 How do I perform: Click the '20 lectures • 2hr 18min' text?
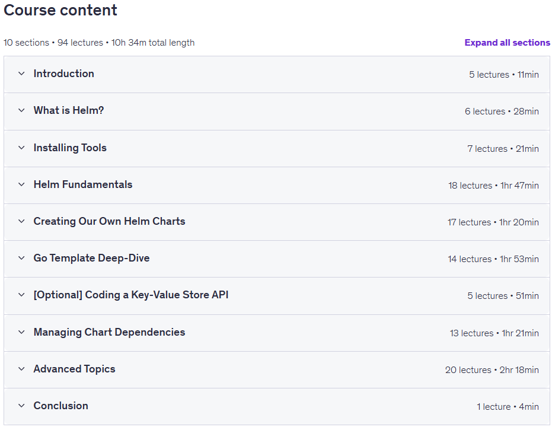(x=492, y=370)
